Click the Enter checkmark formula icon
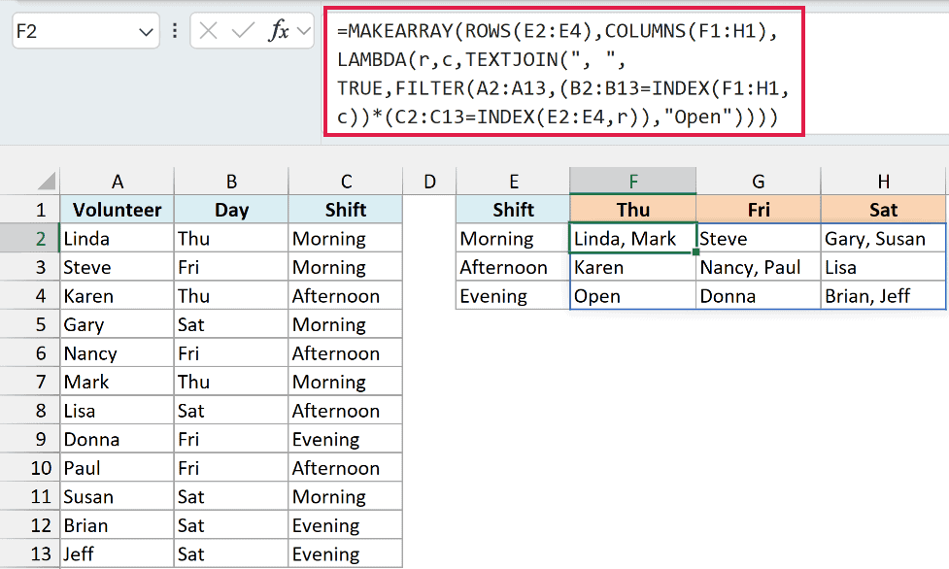 click(243, 30)
